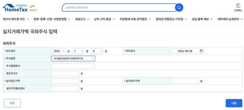
Task: Click the 주식발행회사 label
Action: coord(13,66)
